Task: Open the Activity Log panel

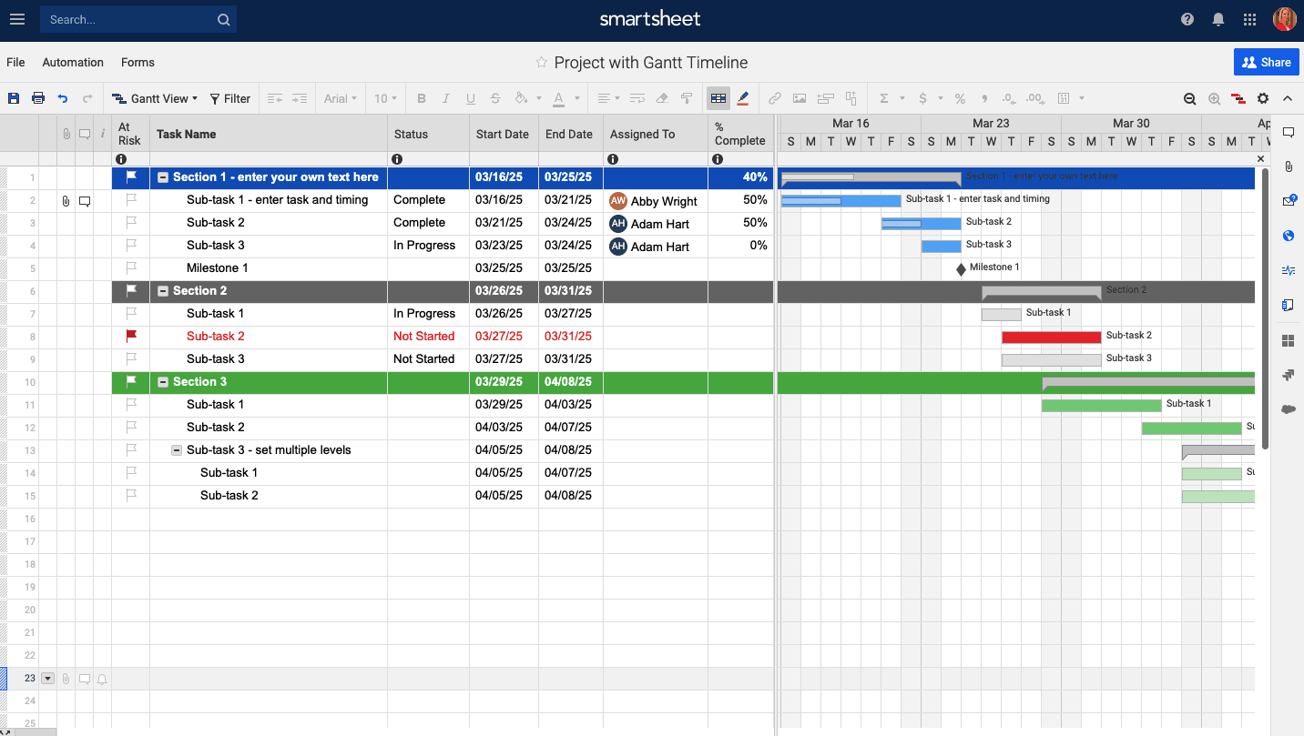Action: tap(1289, 270)
